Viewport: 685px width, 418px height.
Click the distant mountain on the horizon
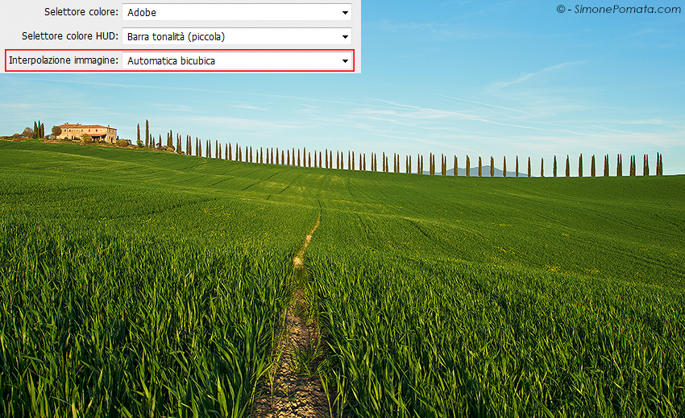click(504, 171)
